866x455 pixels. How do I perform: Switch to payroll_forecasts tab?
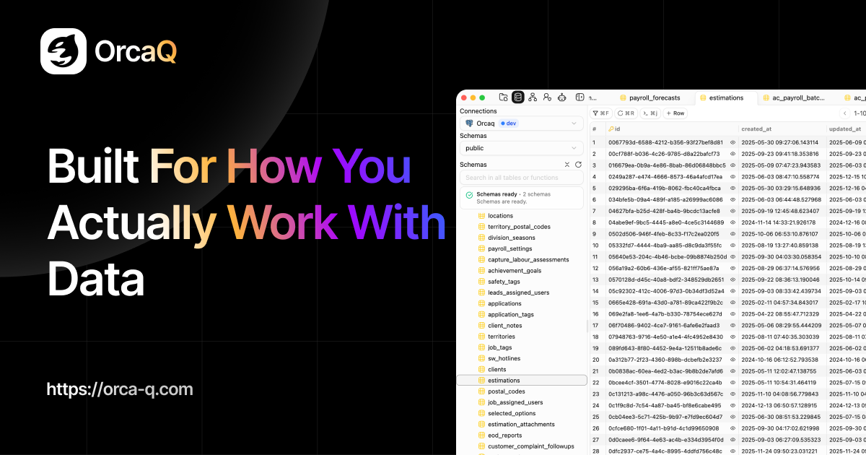point(649,97)
